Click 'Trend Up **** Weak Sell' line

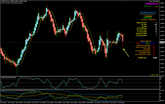click(148, 20)
